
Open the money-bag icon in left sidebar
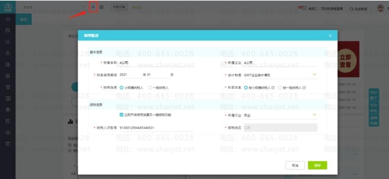8,53
